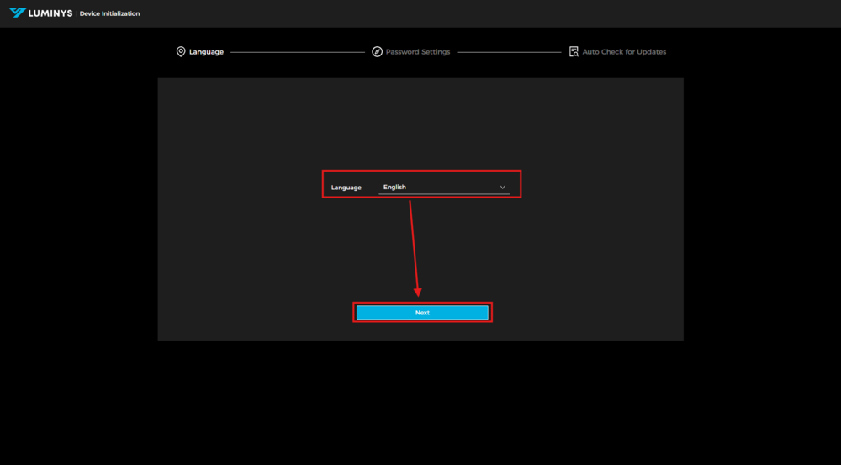Select the Device Initialization header title
This screenshot has height=465, width=841.
click(x=109, y=14)
